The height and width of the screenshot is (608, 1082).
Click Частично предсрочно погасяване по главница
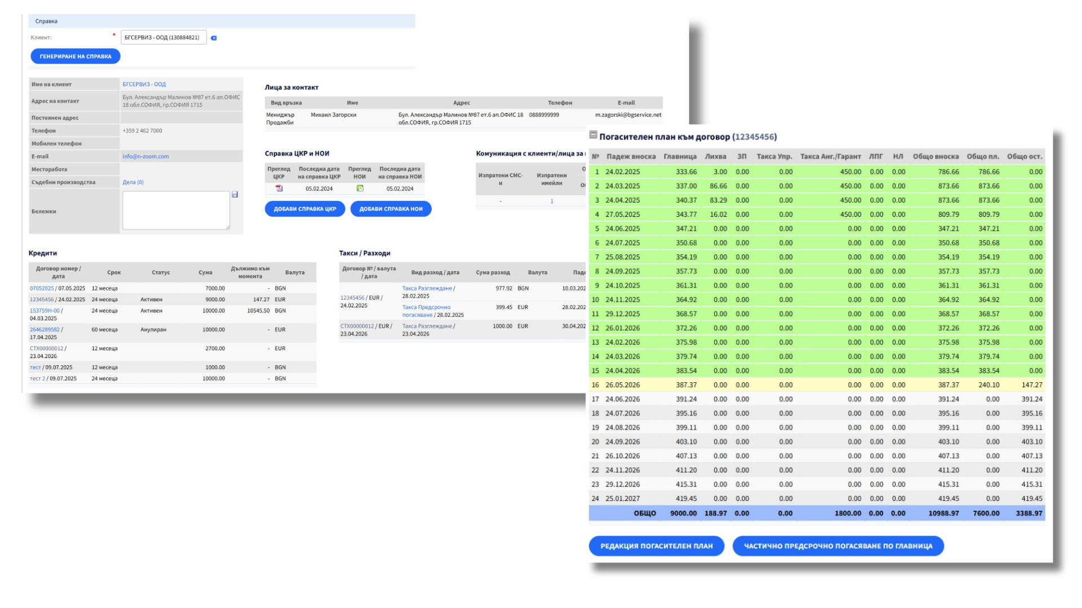[x=838, y=546]
